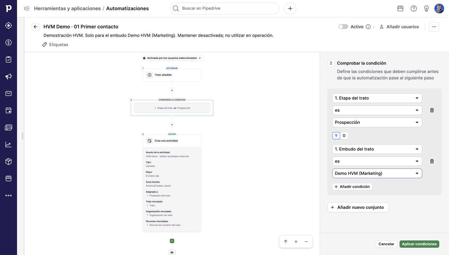Open the help question mark icon
The image size is (449, 255).
coord(414,8)
